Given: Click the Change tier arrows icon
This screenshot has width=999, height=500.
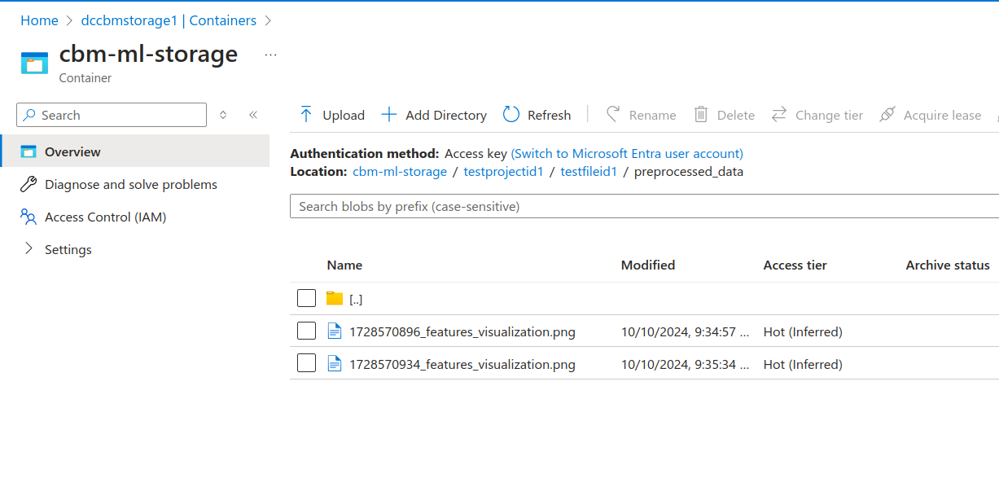Looking at the screenshot, I should 779,115.
